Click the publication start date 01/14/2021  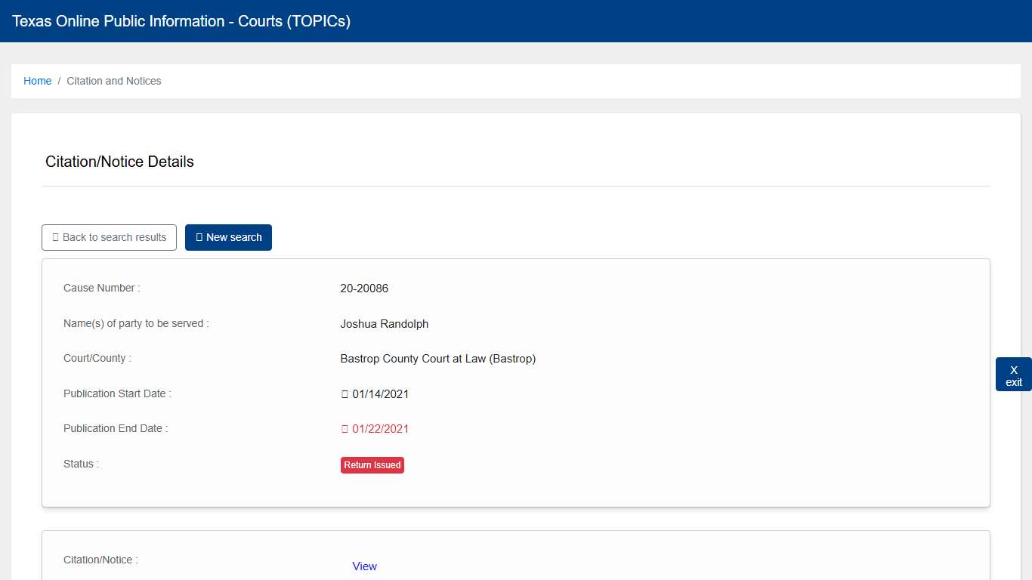point(381,394)
